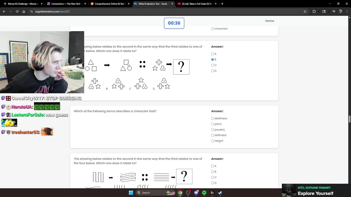The image size is (351, 197).
Task: Switch to the Mensa IQ Challenge tab
Action: 23,4
